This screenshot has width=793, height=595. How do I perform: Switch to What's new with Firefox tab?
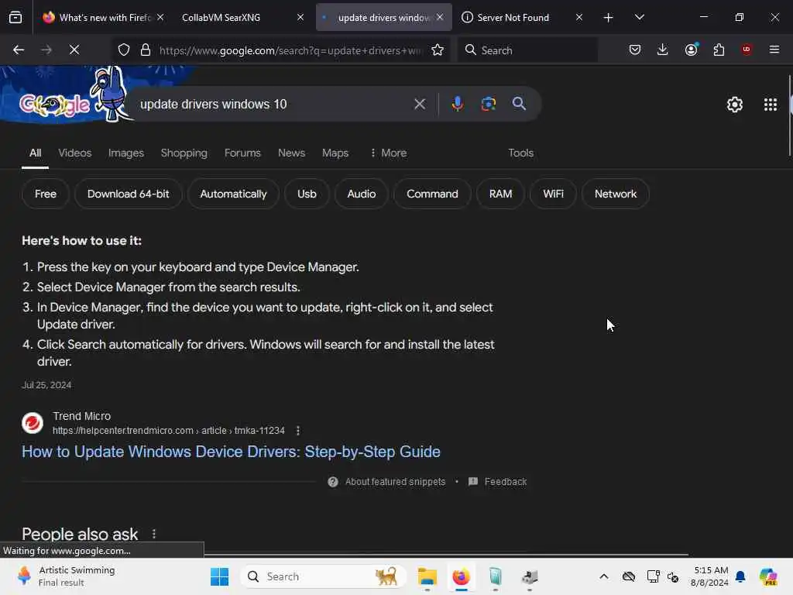[x=97, y=18]
